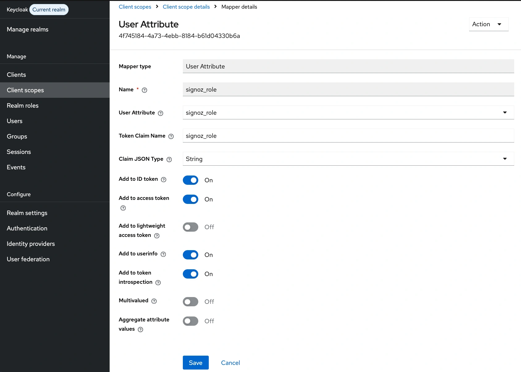Switch off Add to token introspection

pos(191,274)
